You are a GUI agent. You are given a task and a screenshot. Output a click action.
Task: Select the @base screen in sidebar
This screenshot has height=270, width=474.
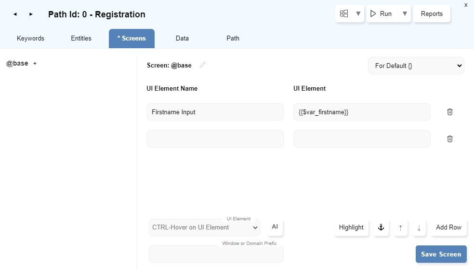click(17, 64)
